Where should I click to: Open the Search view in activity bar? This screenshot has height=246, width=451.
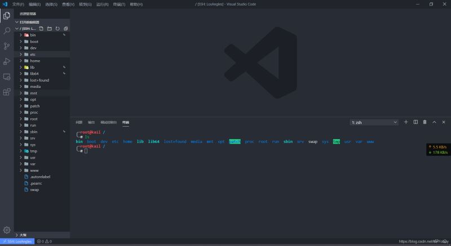coord(7,30)
